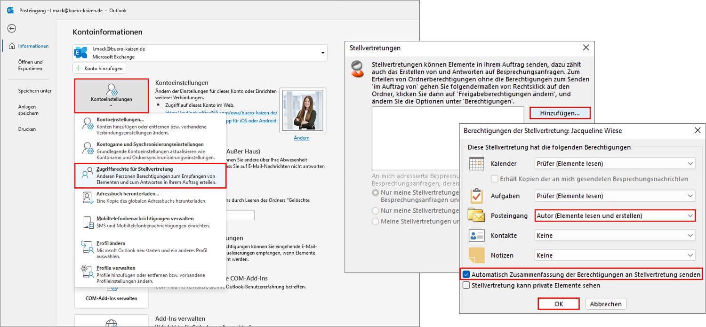706x327 pixels.
Task: Click the Microsoft Exchange account icon
Action: 81,53
